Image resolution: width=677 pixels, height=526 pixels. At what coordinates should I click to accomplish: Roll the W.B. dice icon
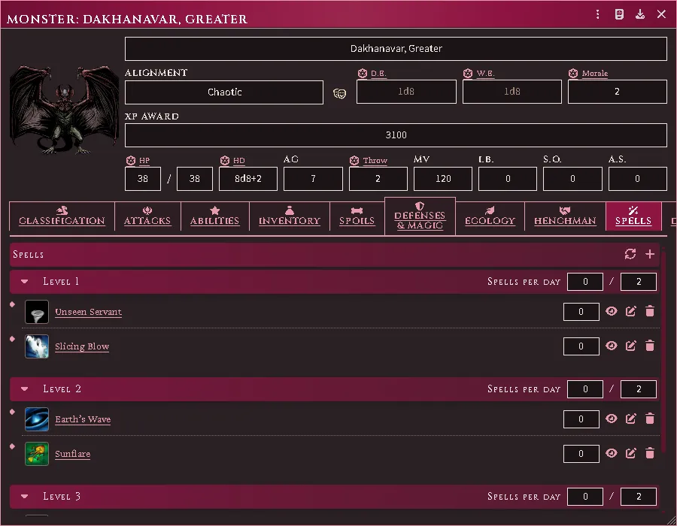click(468, 74)
